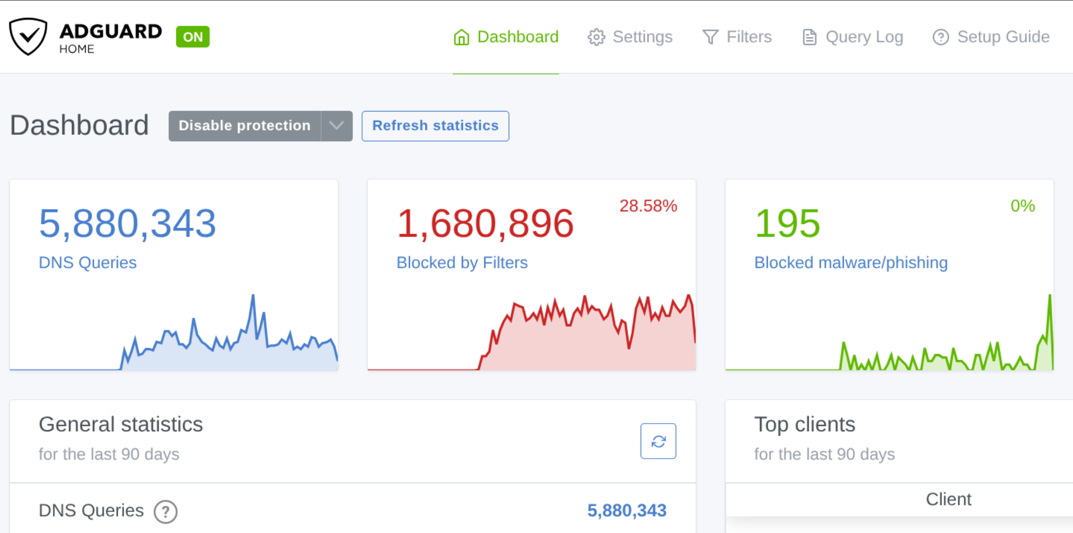Click the Client column header
Viewport: 1073px width, 533px height.
948,499
